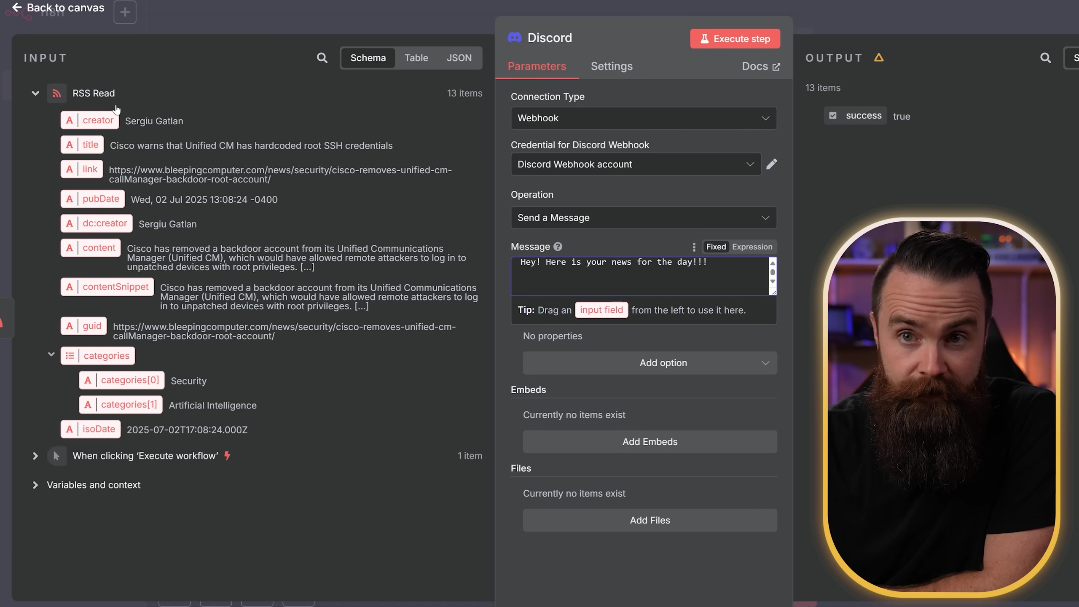
Task: Click the 'input field' tip chip
Action: tap(601, 310)
